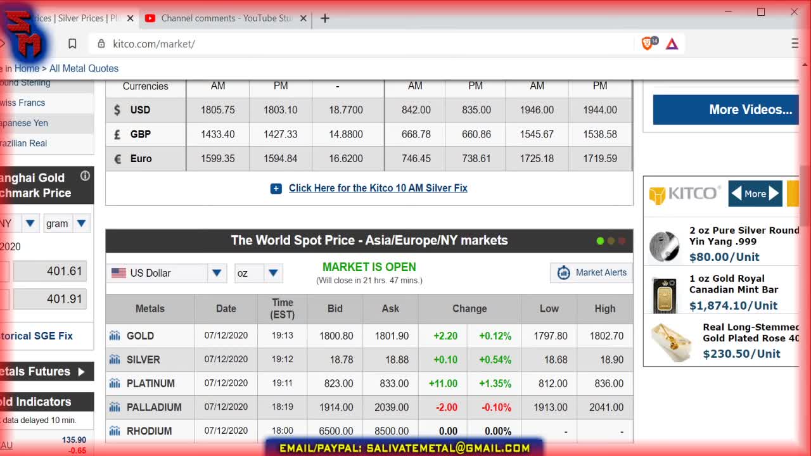The image size is (811, 456).
Task: Click the SILVER metal name
Action: 143,360
